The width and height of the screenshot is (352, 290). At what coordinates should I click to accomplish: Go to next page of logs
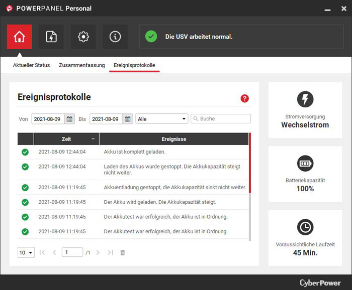tap(98, 252)
